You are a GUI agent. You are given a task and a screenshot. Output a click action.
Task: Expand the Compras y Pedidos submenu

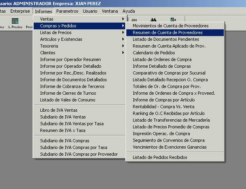coord(79,26)
